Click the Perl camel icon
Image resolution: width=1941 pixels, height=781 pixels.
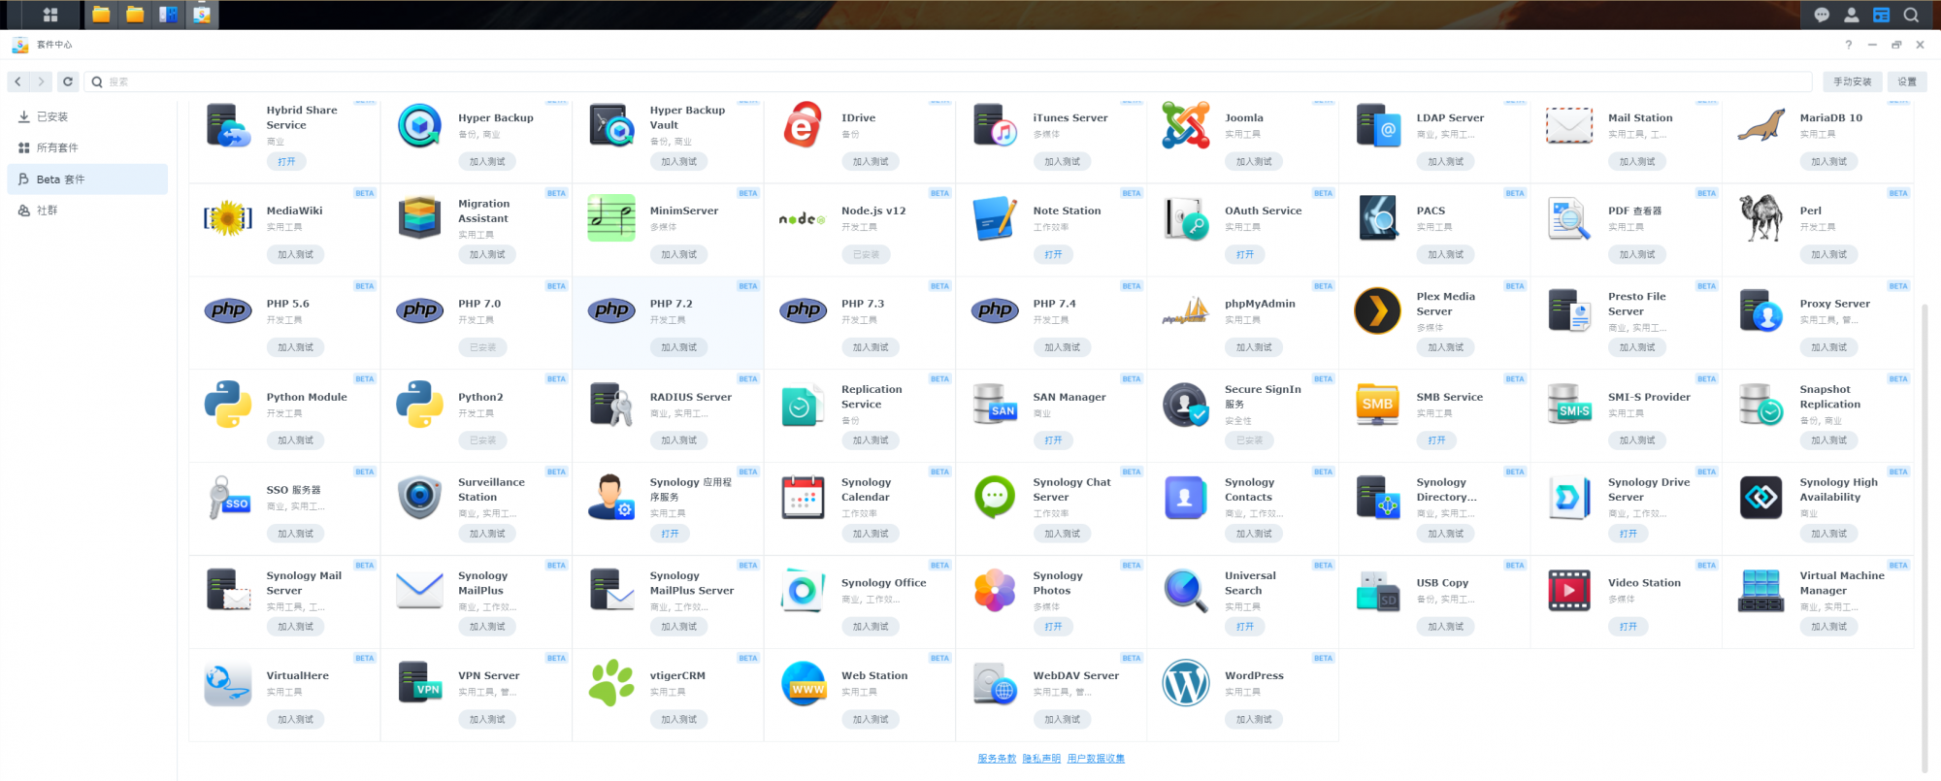[1760, 218]
